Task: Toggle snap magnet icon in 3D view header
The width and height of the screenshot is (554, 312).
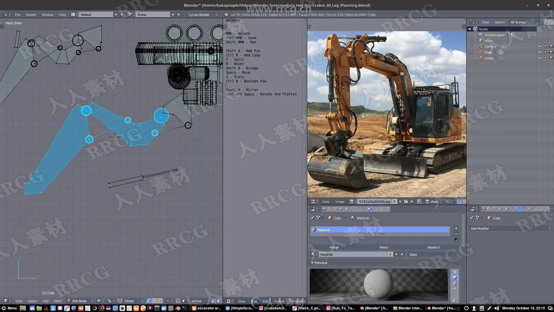Action: pos(178,301)
